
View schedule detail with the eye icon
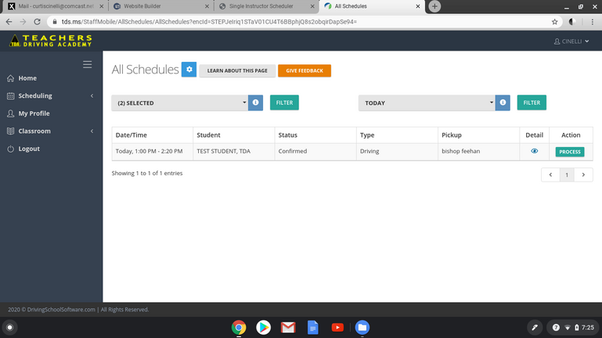[534, 151]
